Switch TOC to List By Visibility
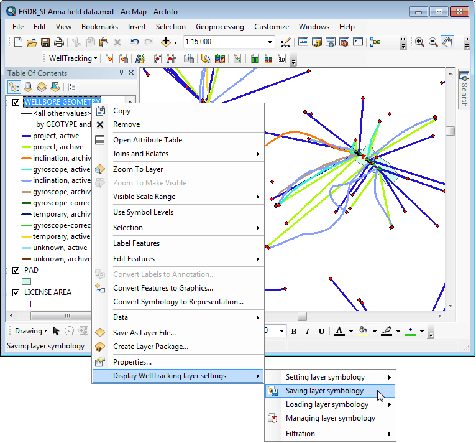 (42, 87)
